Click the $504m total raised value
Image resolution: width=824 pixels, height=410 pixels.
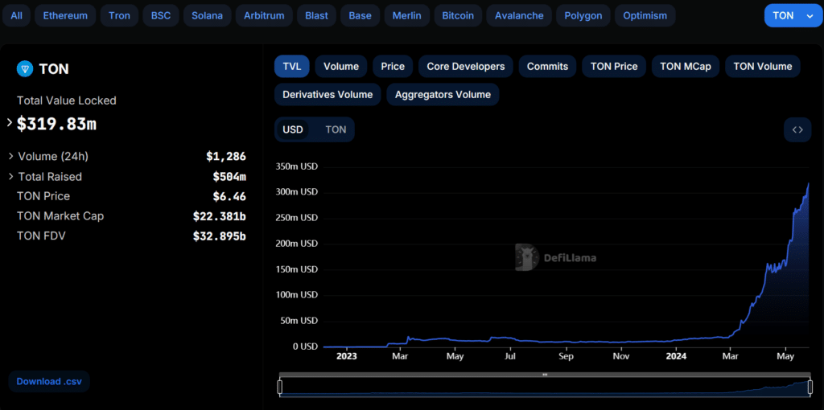pos(229,176)
